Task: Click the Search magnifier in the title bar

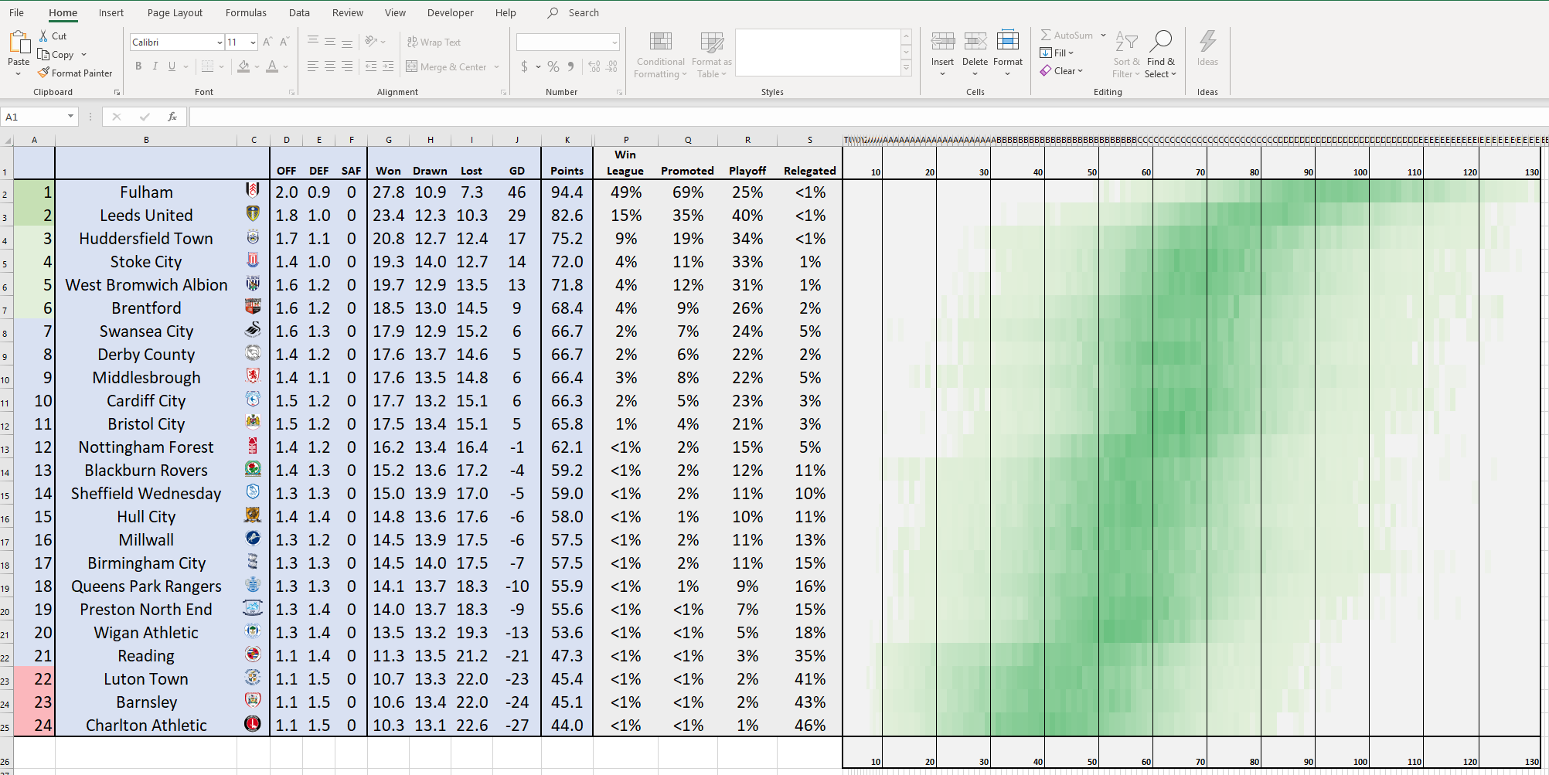Action: [x=553, y=13]
